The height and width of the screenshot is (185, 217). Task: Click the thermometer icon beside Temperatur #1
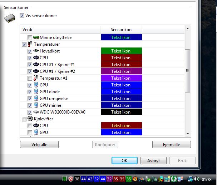click(35, 78)
